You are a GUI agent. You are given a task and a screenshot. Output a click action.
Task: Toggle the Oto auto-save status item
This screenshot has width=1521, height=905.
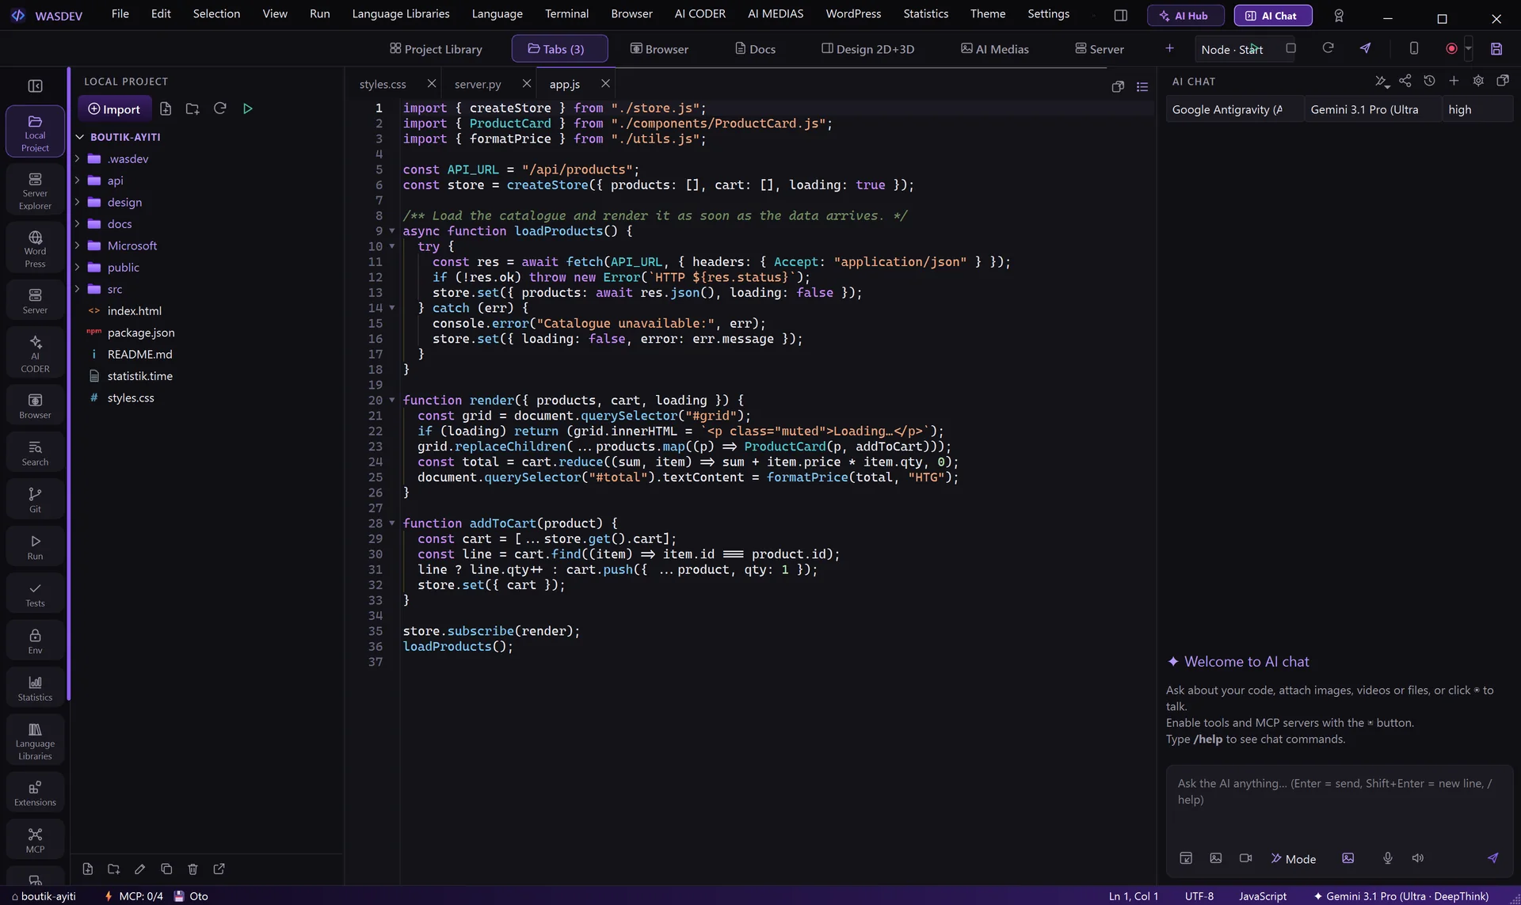(x=191, y=896)
